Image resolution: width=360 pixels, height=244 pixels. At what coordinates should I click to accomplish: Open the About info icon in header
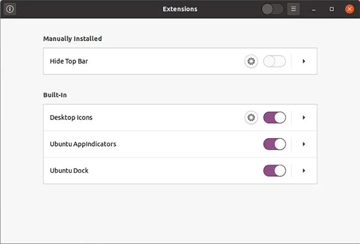pyautogui.click(x=10, y=9)
